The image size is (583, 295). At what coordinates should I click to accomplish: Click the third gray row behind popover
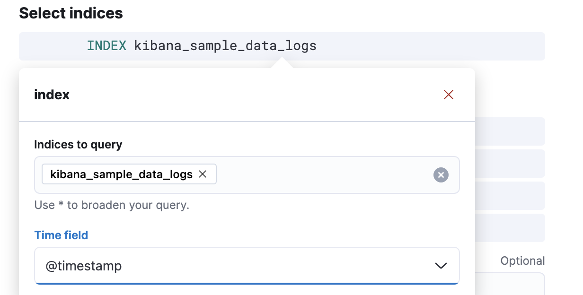click(x=510, y=195)
